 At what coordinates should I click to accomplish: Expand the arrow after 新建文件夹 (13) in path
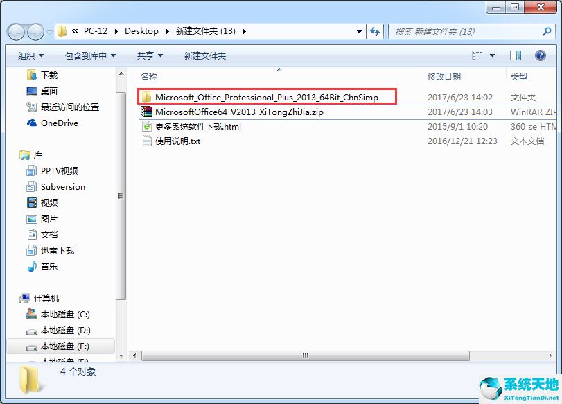pos(245,32)
